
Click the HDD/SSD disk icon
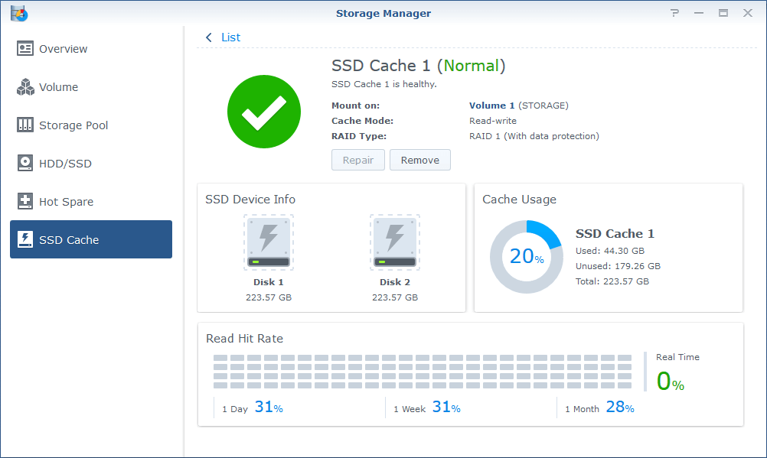[25, 164]
